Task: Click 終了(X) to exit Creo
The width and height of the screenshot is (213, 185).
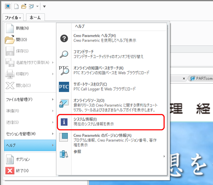Action: click(x=22, y=171)
